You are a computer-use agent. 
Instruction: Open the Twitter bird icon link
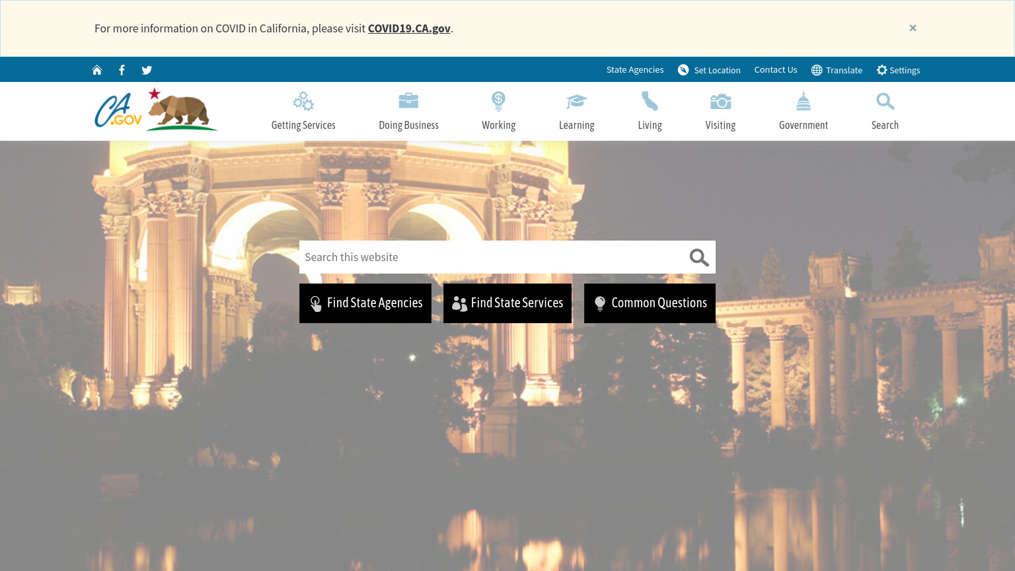point(147,70)
